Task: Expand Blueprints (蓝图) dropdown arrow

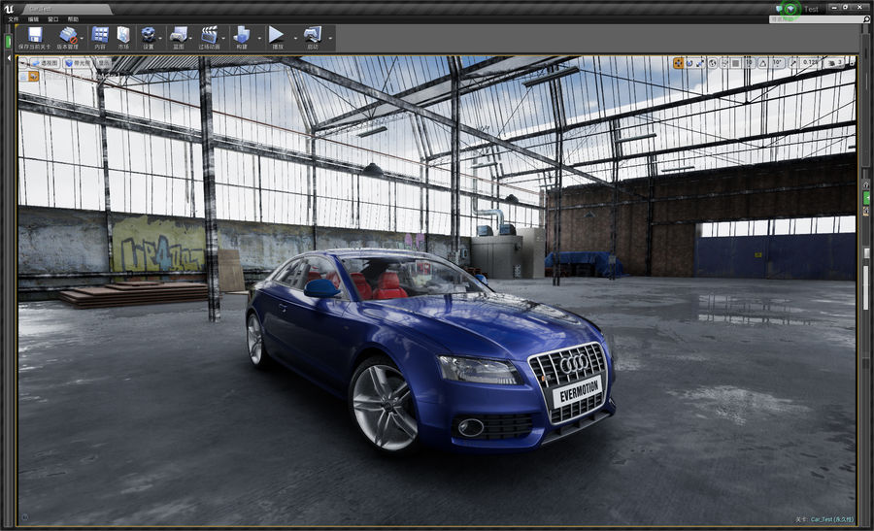Action: coord(190,38)
